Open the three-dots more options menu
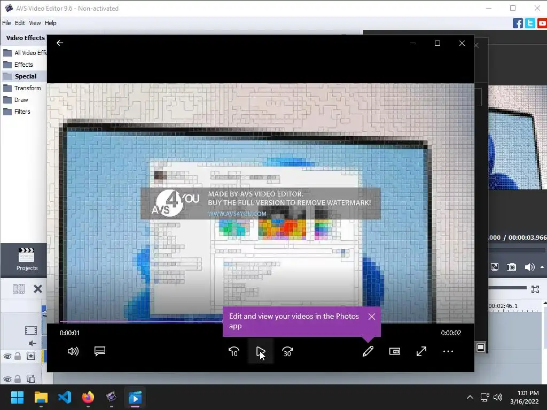This screenshot has width=547, height=410. [448, 351]
